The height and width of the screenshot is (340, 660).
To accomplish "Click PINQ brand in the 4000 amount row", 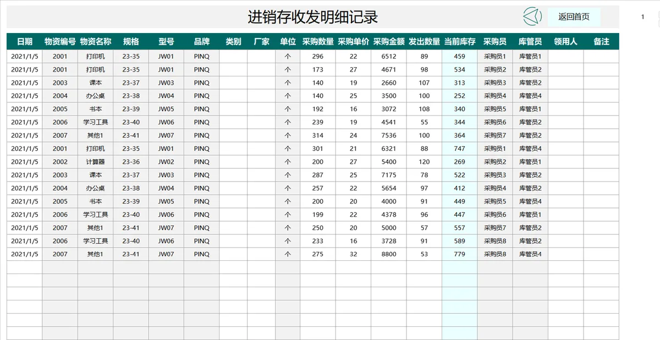I will coord(202,201).
